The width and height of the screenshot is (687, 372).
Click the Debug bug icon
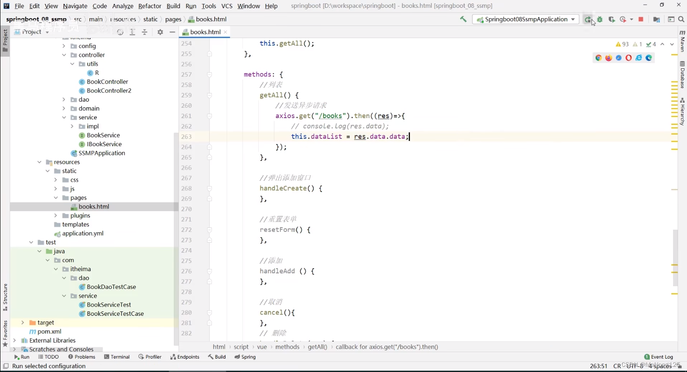click(x=600, y=19)
